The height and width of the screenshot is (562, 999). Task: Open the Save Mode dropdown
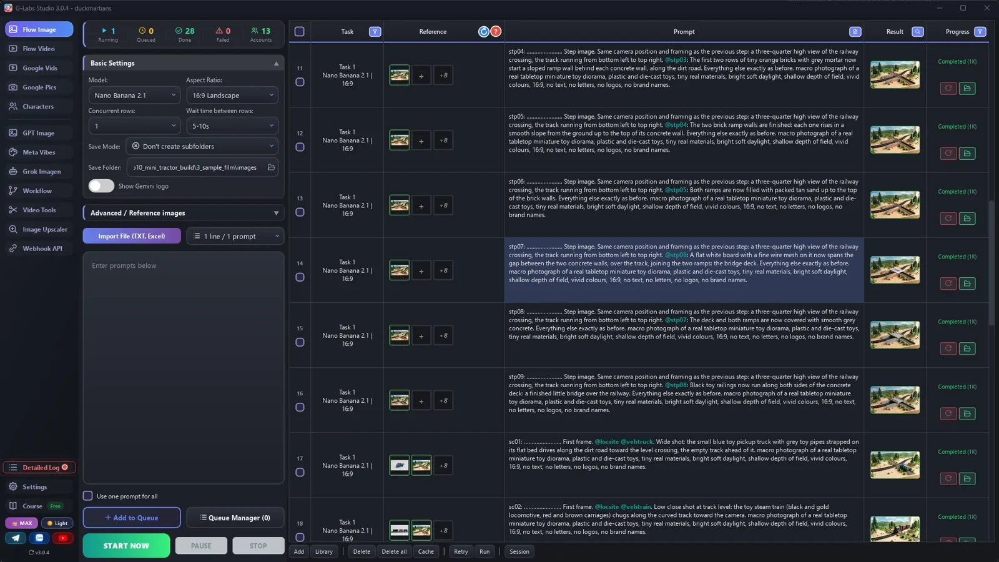(202, 146)
